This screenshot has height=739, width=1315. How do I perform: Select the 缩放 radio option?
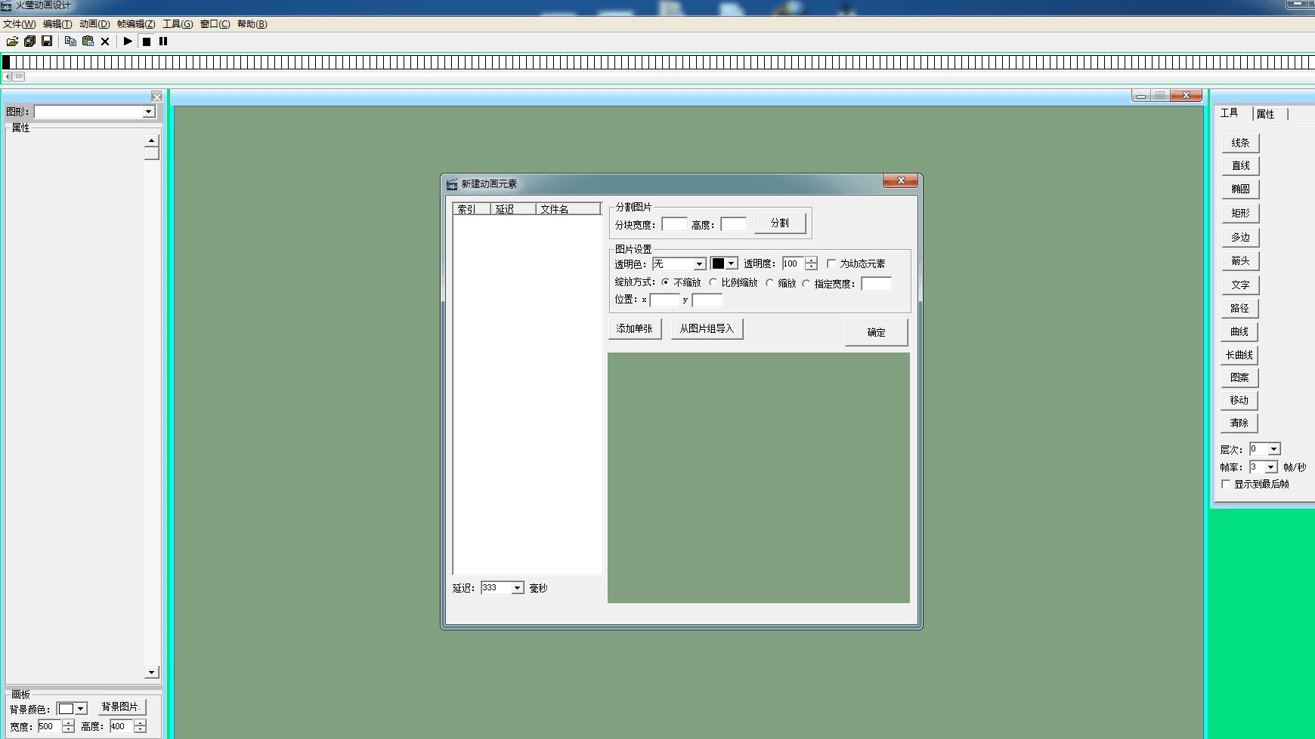(x=769, y=283)
